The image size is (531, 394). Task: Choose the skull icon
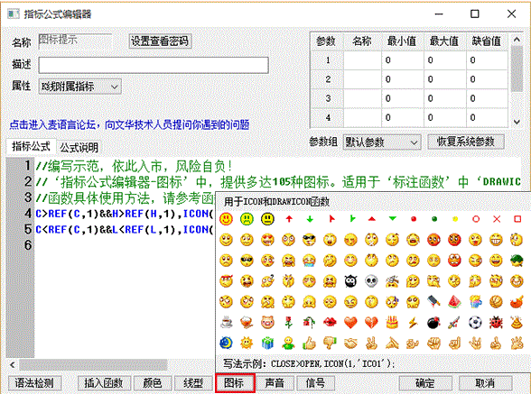pos(371,281)
